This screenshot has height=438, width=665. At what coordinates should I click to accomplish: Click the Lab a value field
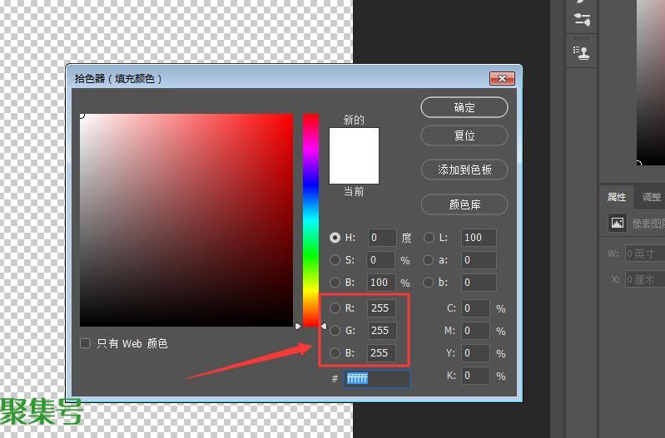(x=479, y=259)
